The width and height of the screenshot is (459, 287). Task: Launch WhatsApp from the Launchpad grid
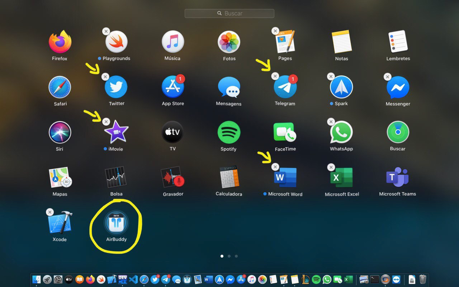[341, 132]
